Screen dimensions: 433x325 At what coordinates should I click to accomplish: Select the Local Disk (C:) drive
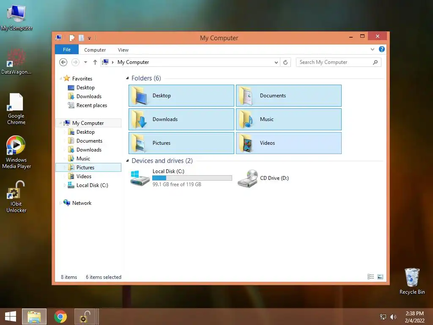(181, 178)
